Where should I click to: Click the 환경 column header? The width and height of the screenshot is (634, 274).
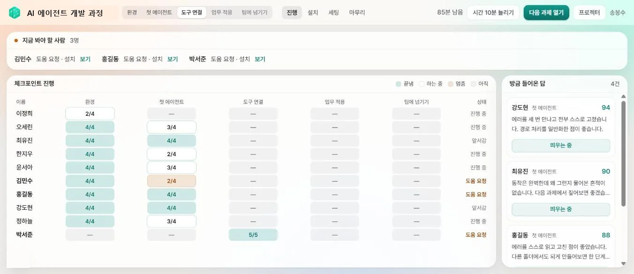point(90,102)
